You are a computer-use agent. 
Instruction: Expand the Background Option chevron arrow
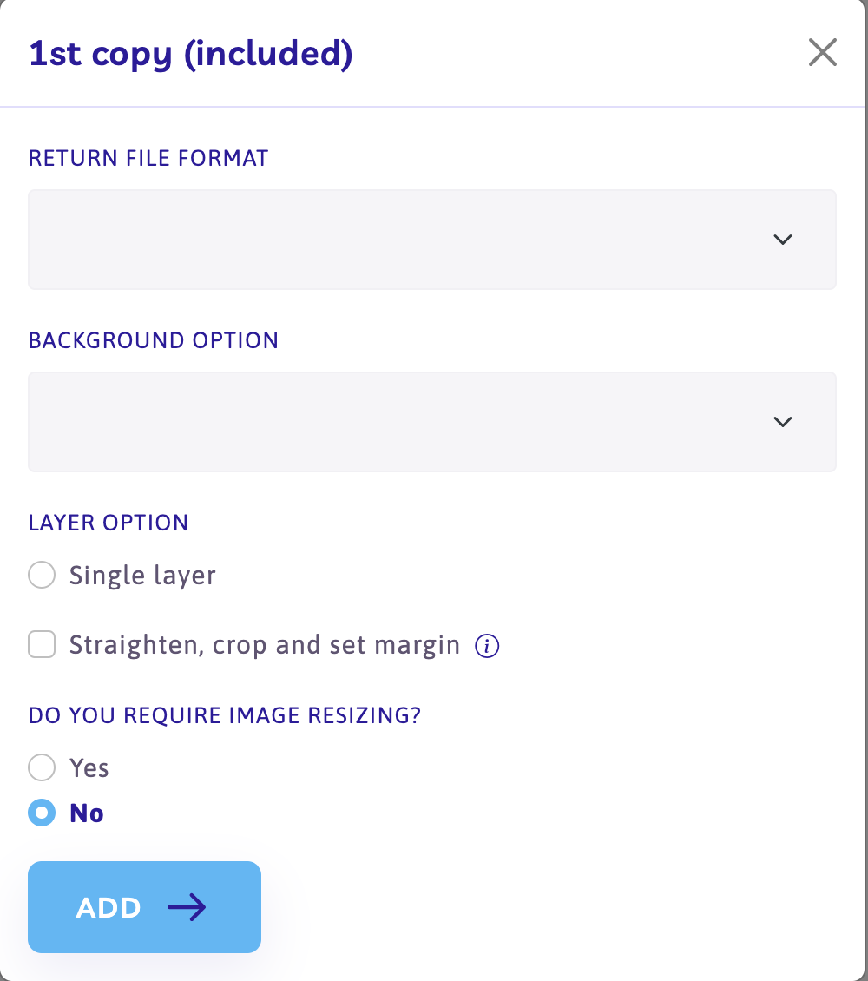[783, 422]
